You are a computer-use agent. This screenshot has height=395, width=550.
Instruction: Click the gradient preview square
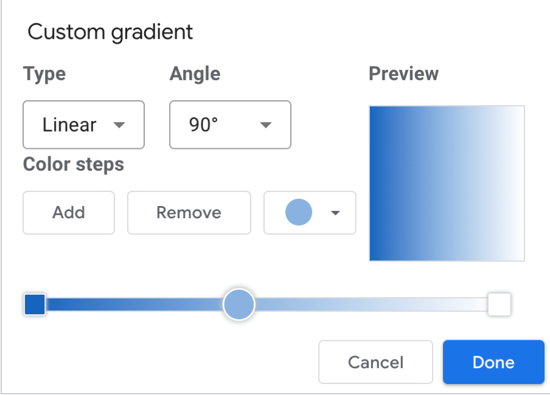pyautogui.click(x=446, y=183)
